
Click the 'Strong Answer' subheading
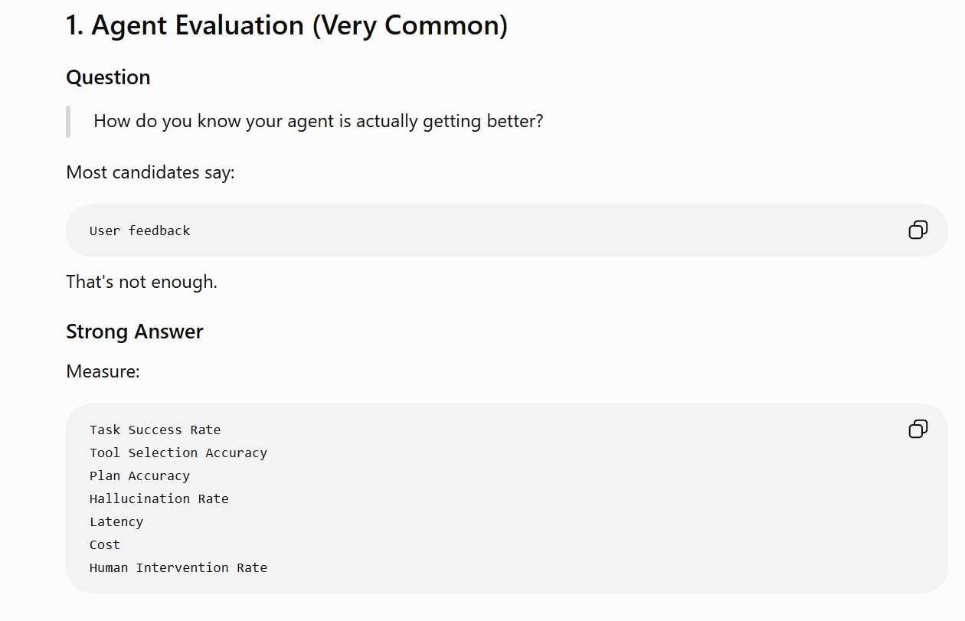[134, 332]
